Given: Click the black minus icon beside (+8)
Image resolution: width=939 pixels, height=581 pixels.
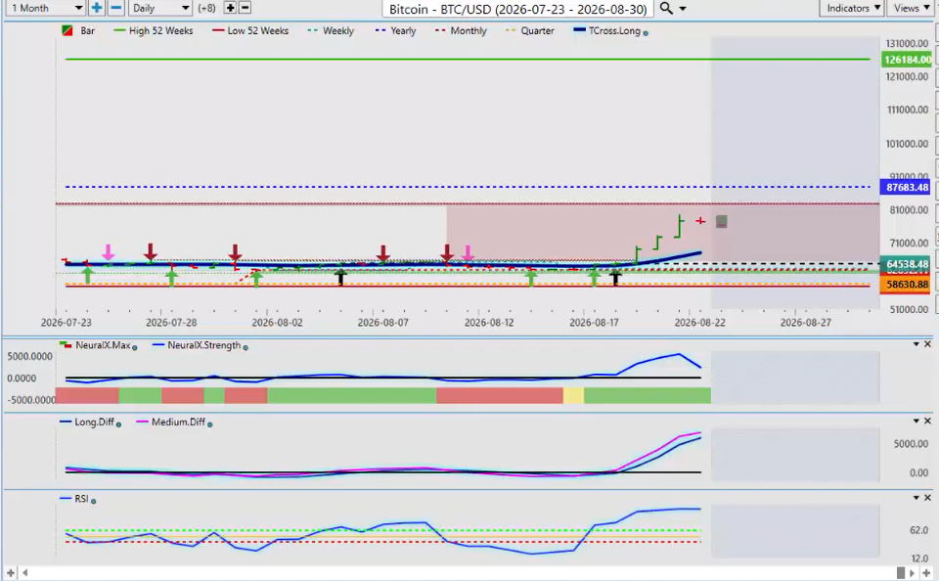Looking at the screenshot, I should coord(245,8).
